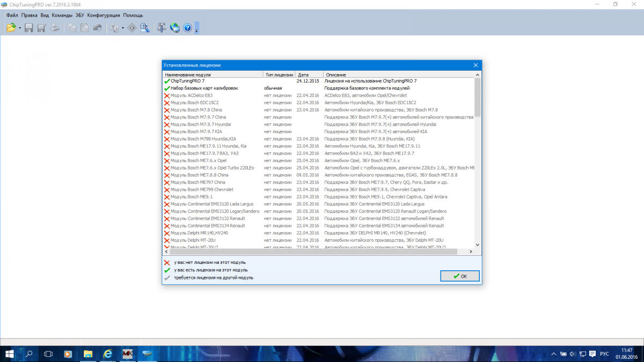Click the Paste clipboard toolbar icon

click(x=84, y=28)
